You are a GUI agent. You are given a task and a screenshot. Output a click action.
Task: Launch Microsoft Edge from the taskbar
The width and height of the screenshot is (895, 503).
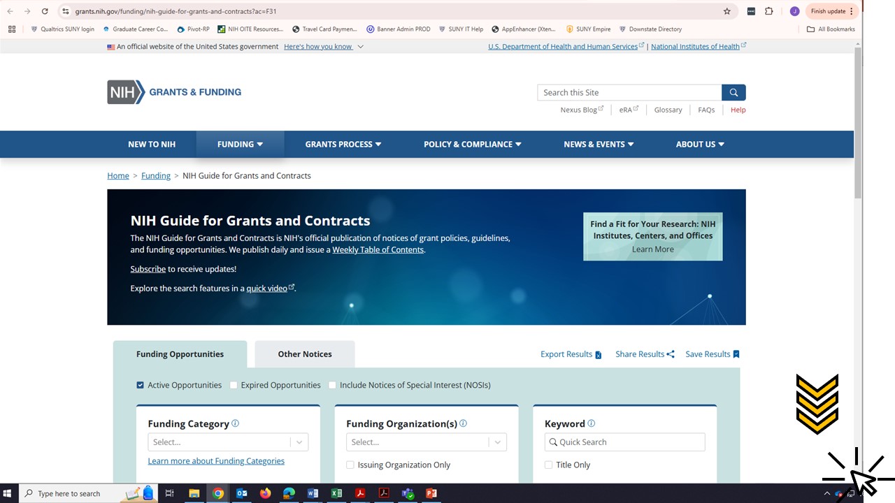point(289,493)
